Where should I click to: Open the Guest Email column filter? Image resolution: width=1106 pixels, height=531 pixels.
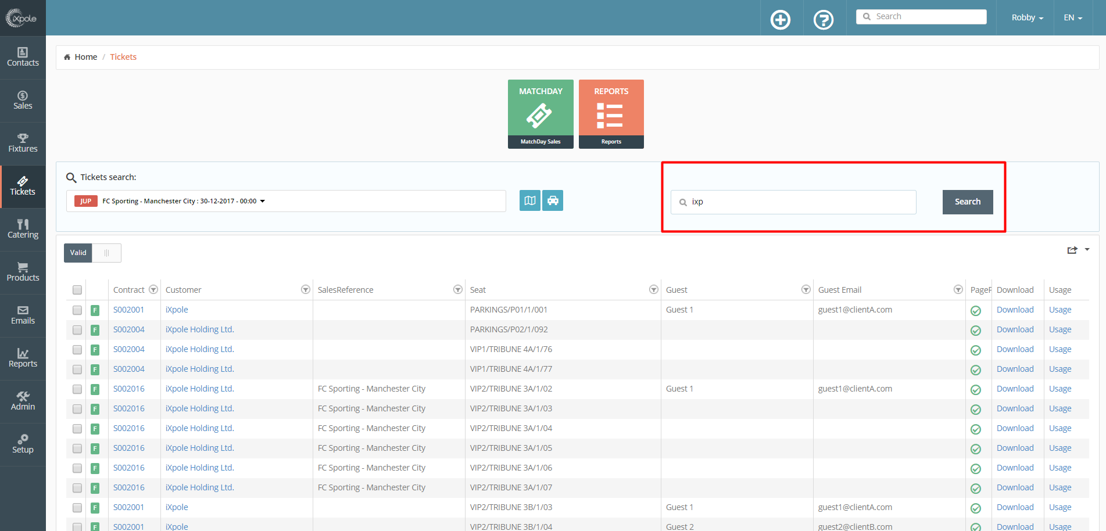pos(958,289)
